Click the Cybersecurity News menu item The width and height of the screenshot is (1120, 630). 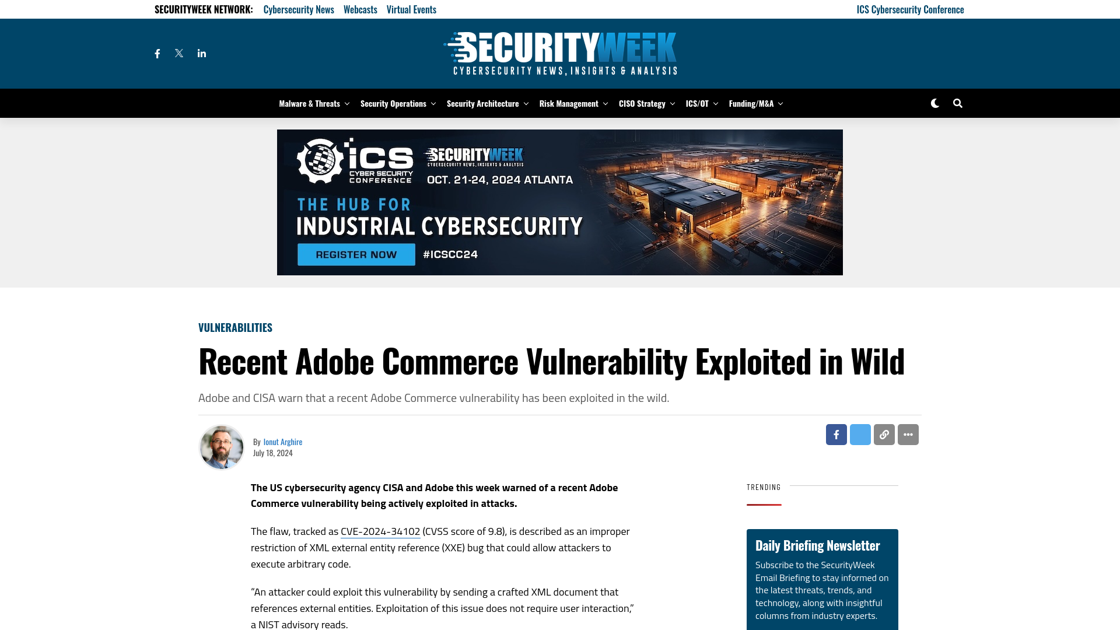(299, 9)
